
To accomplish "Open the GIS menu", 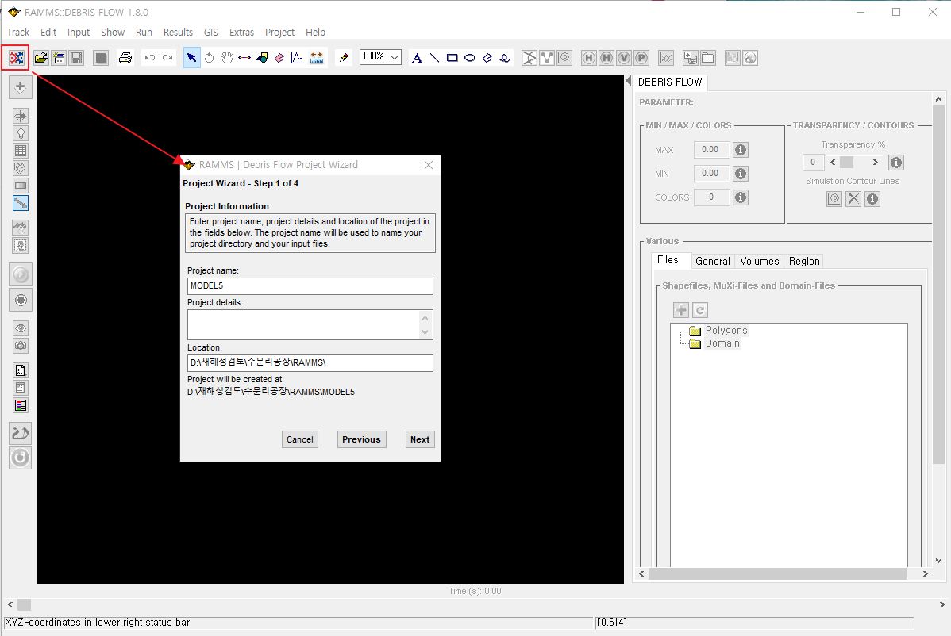I will (x=211, y=32).
